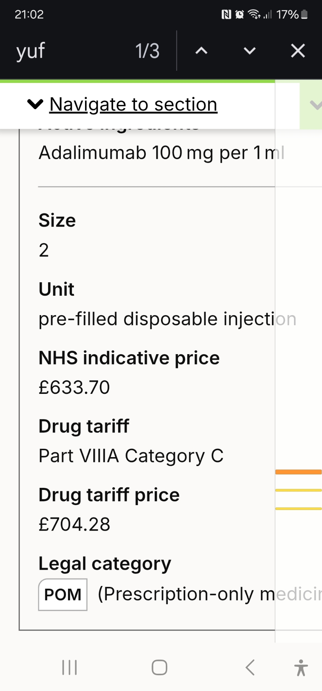The height and width of the screenshot is (691, 322).
Task: Click the lower yellow match marker
Action: pos(299,509)
